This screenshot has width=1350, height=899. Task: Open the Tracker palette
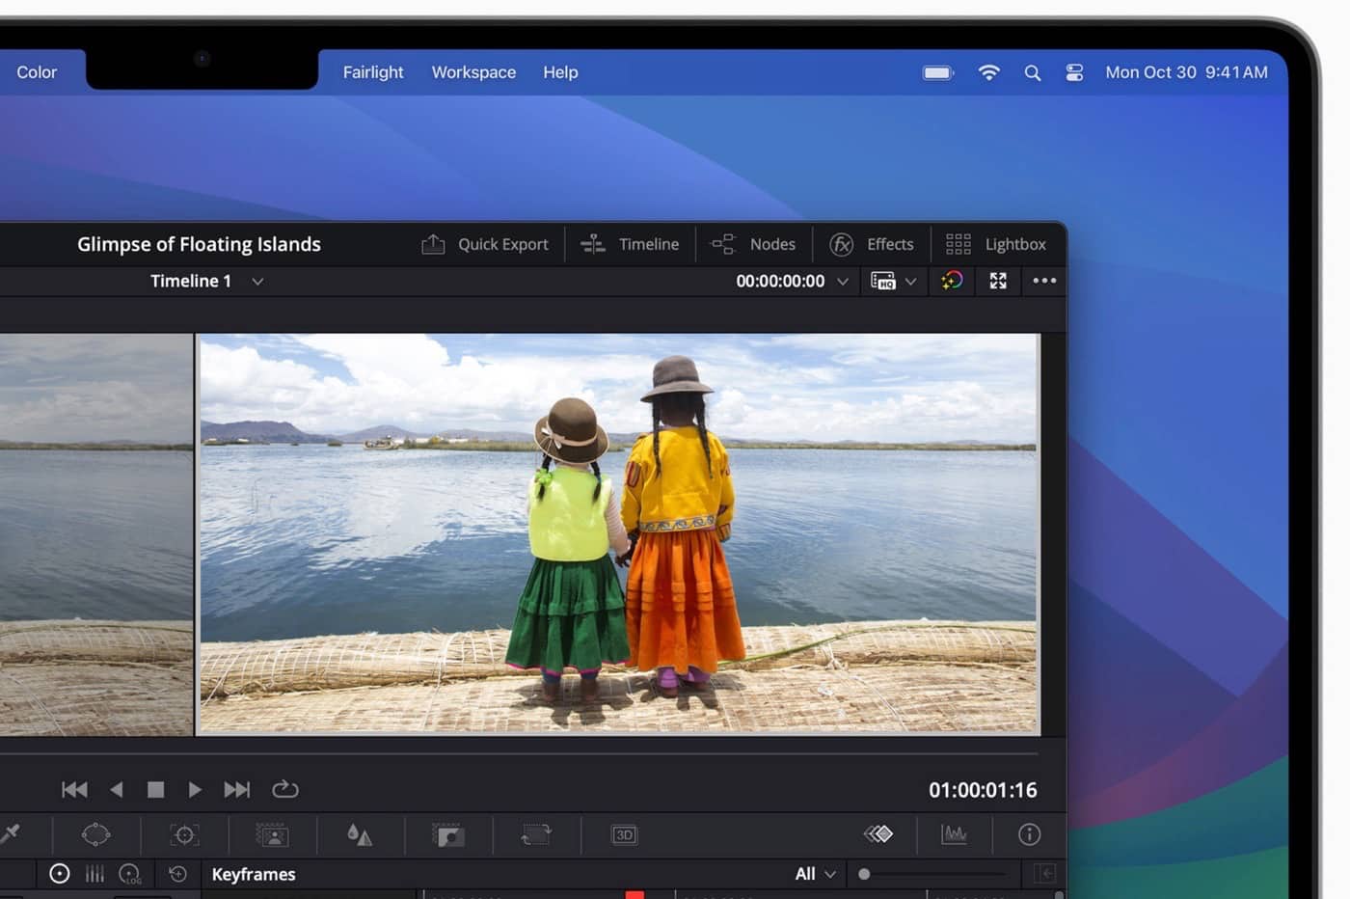tap(184, 834)
